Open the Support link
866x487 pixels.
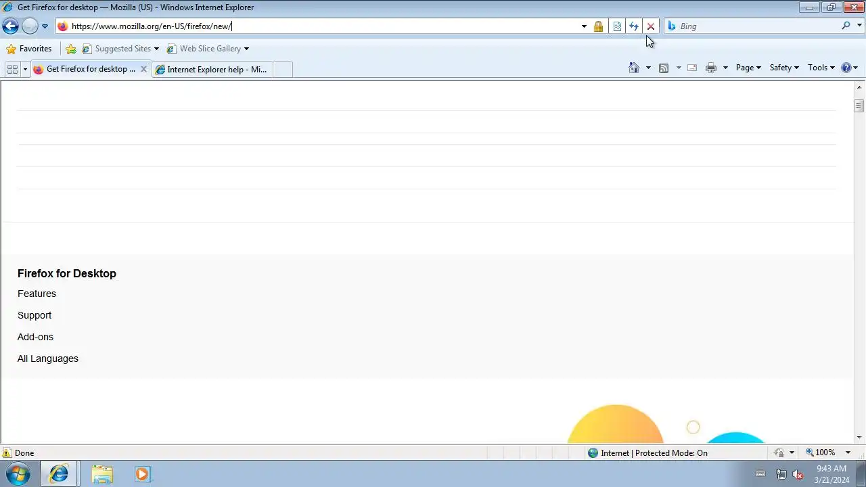pyautogui.click(x=35, y=315)
